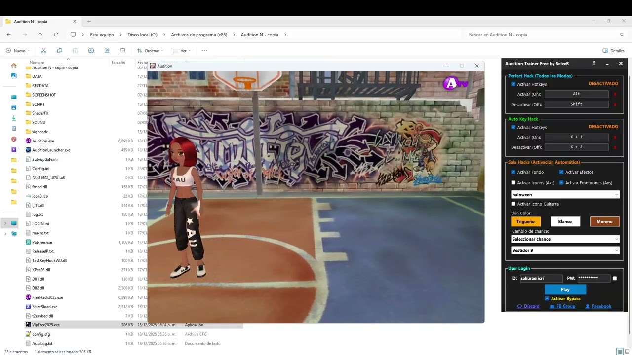
Task: Click the Home icon in Explorer sidebar
Action: (x=14, y=66)
